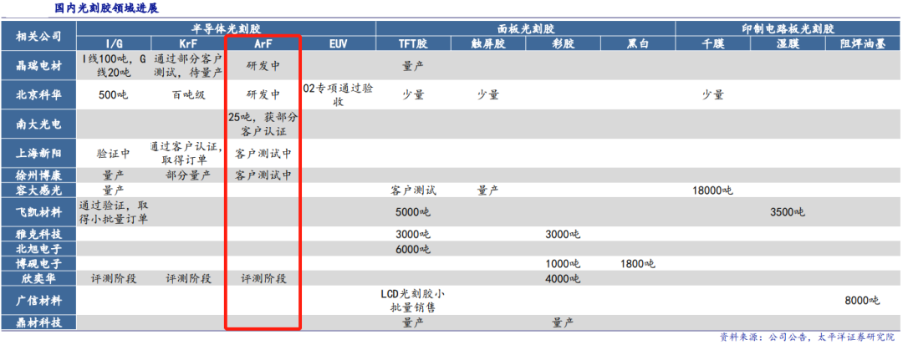Click 客户测试 in the 容大感光 row
The image size is (903, 345).
pyautogui.click(x=414, y=190)
